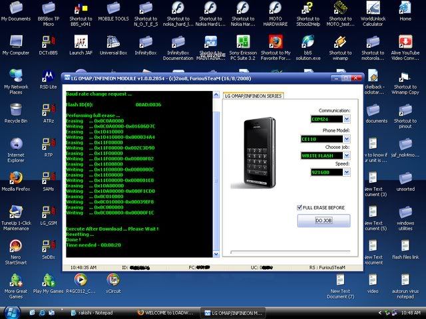426x319 pixels.
Task: Expand the Communication COM24 dropdown
Action: click(x=346, y=119)
